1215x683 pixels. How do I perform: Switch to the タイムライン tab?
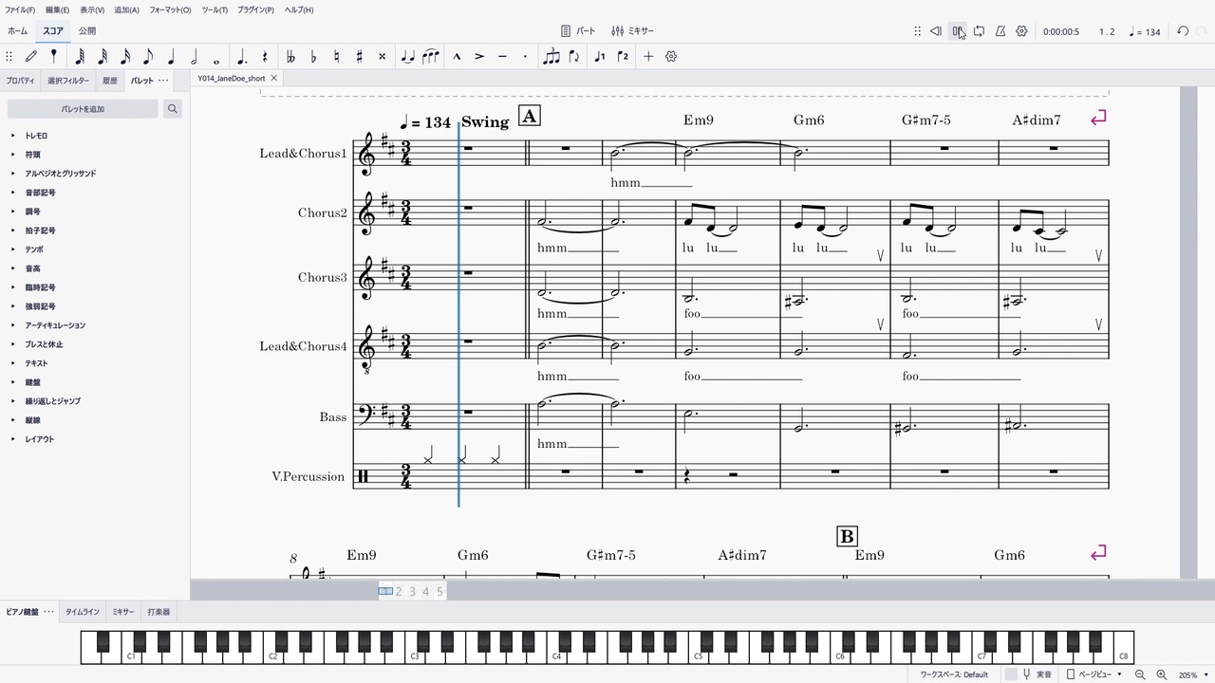point(82,612)
